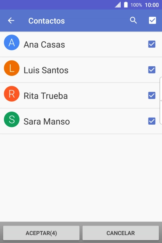Uncheck the Luis Santos checkbox
The height and width of the screenshot is (243, 162).
(x=152, y=70)
